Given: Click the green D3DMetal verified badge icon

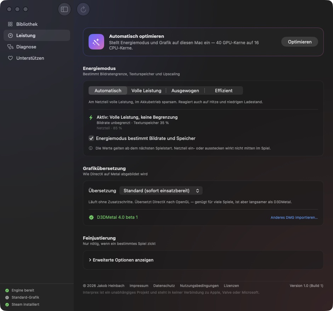Looking at the screenshot, I should tap(91, 217).
